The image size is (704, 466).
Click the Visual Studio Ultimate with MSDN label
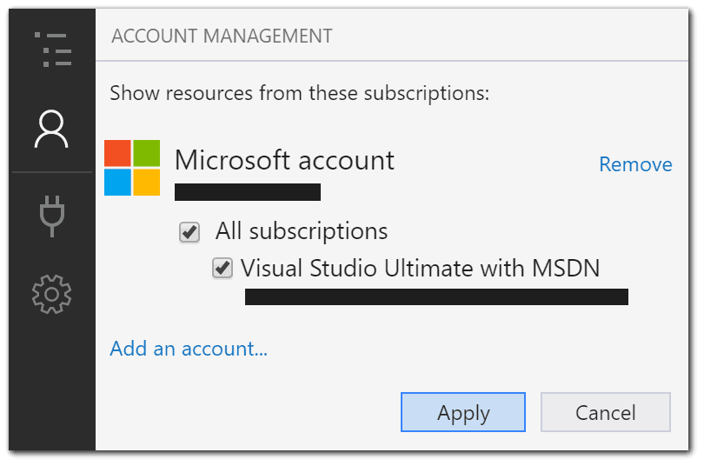[x=421, y=268]
